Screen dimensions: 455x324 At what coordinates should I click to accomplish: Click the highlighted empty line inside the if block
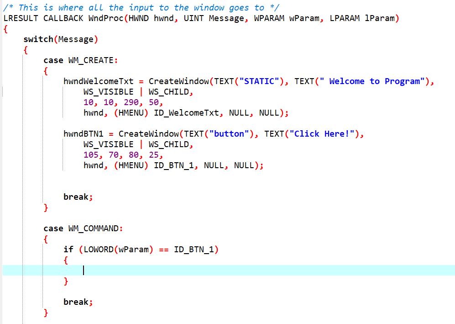(x=114, y=270)
